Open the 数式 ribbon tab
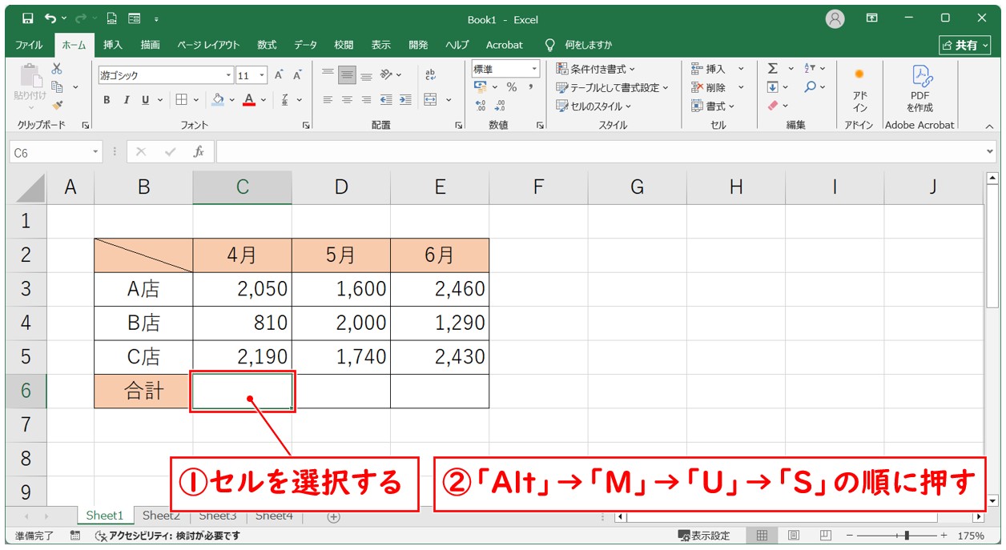 (267, 45)
